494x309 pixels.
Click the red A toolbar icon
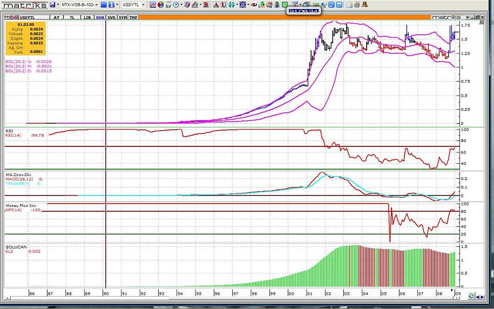pyautogui.click(x=216, y=5)
